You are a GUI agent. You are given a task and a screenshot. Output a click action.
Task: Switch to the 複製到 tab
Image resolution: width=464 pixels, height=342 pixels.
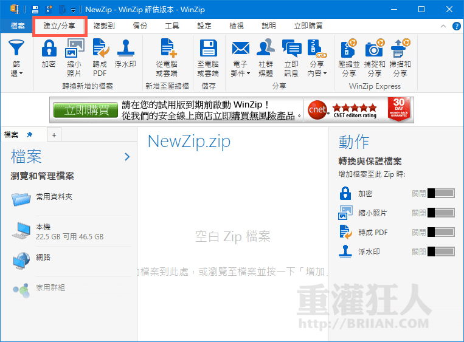point(104,26)
